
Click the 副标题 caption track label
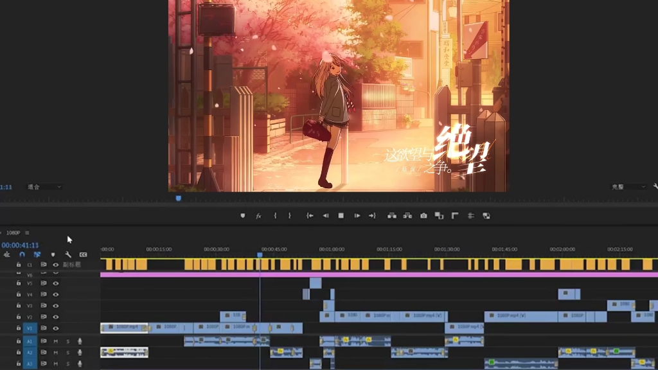pos(71,265)
